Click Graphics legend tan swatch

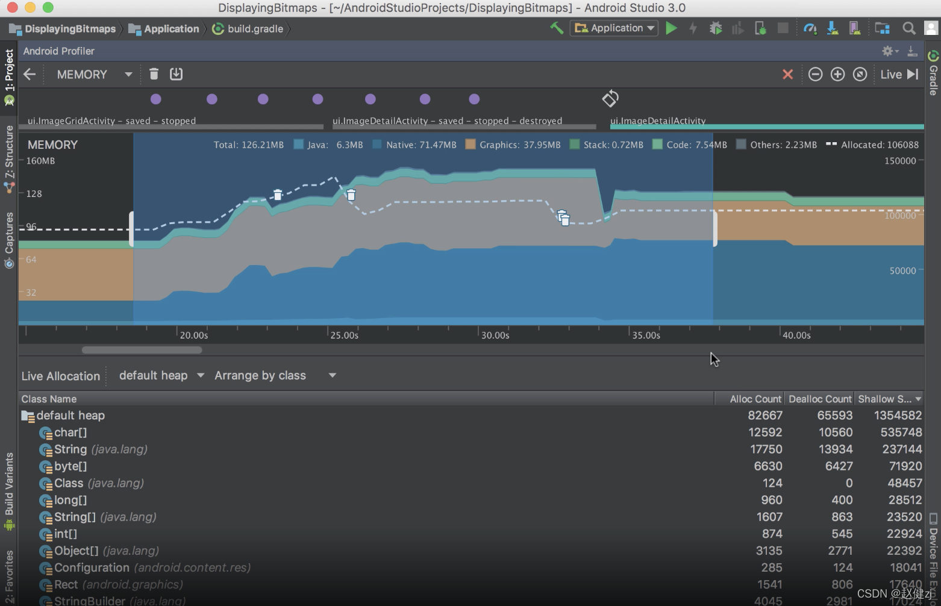(470, 145)
